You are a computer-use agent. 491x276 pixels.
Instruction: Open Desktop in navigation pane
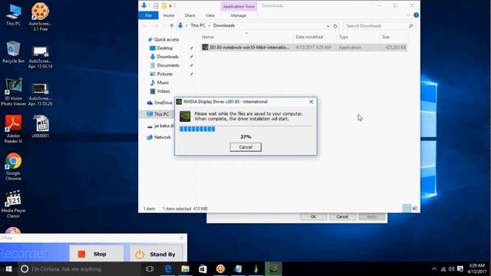[165, 48]
